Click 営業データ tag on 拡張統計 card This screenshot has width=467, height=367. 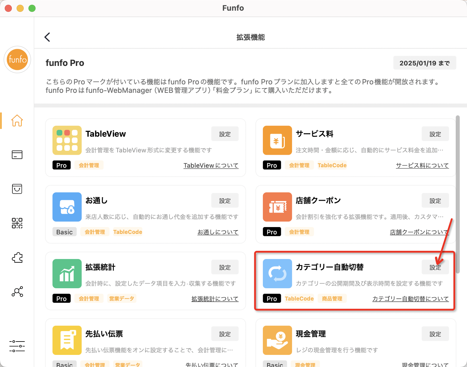121,299
